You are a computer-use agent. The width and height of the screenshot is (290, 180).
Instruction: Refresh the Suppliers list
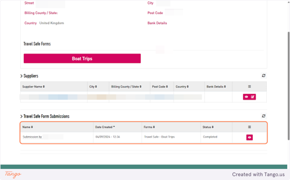click(263, 75)
